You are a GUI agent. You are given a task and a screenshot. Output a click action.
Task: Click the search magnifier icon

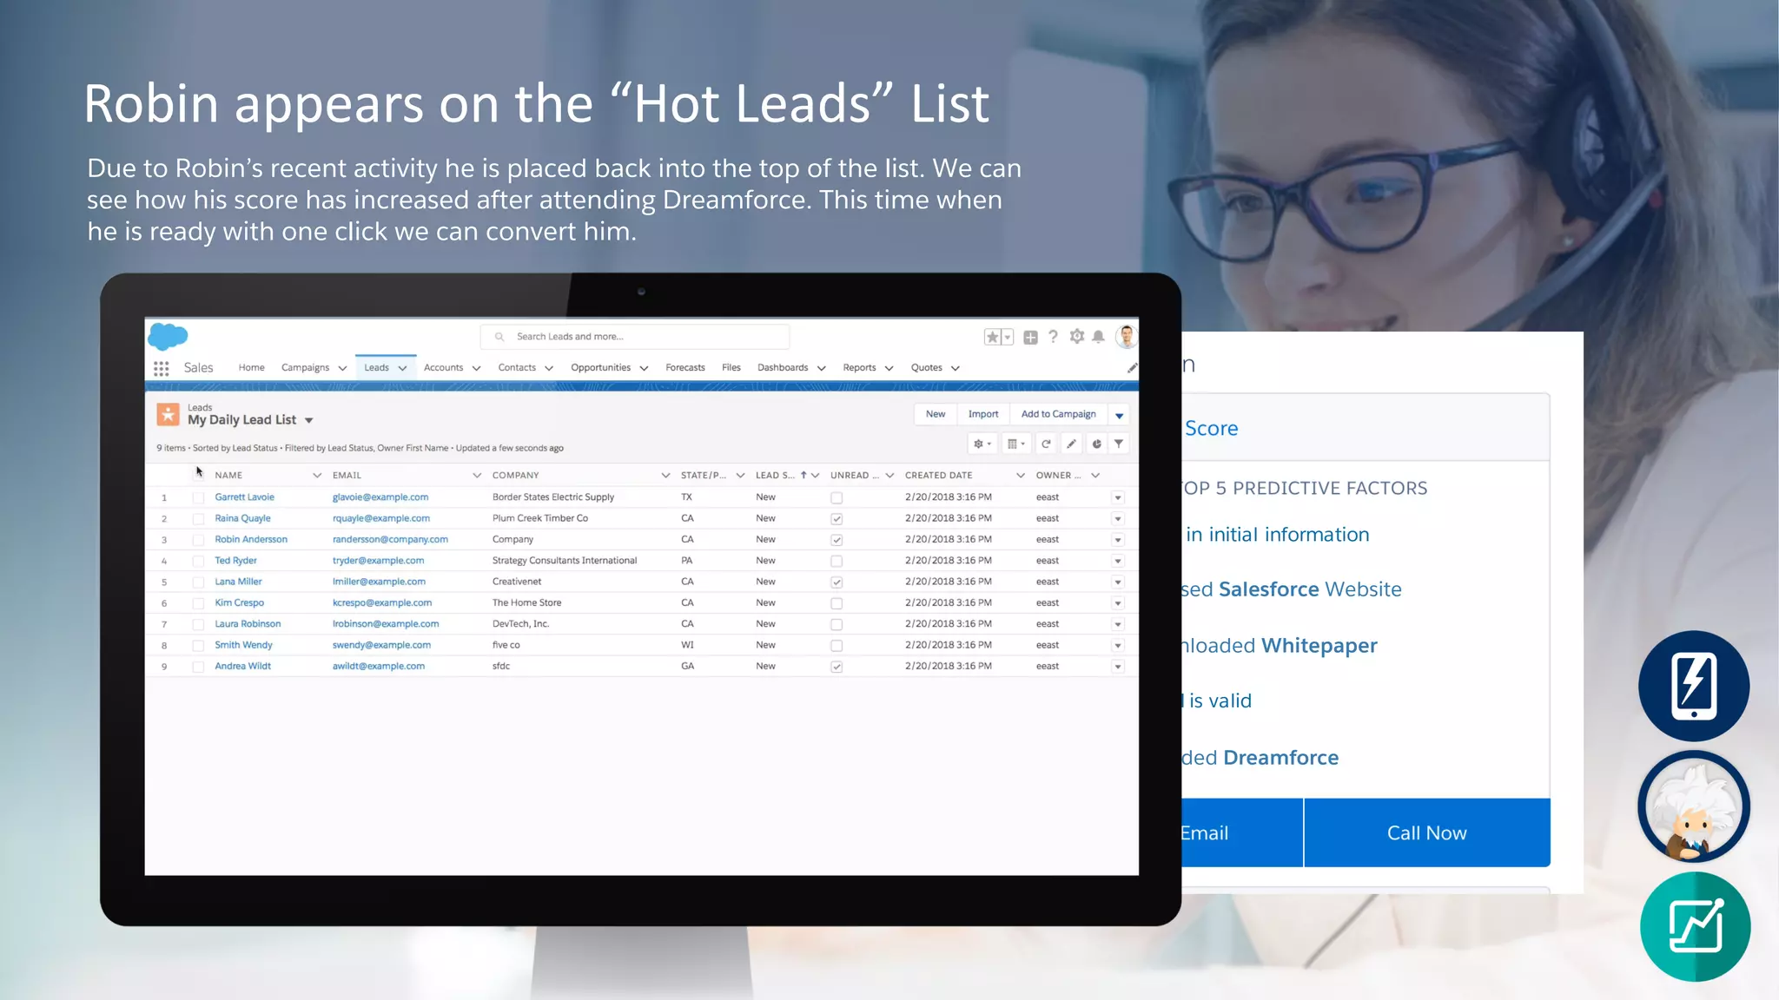(x=499, y=337)
